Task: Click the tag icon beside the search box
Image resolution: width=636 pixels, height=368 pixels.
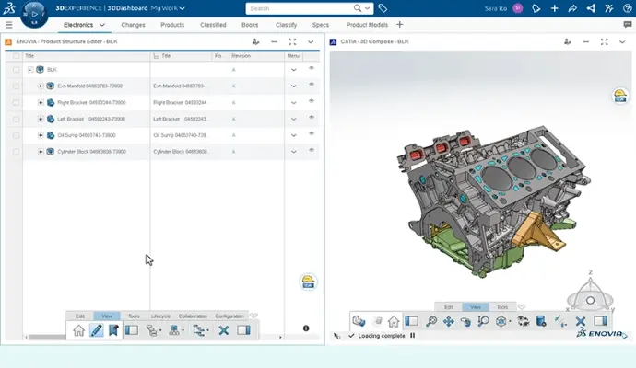Action: point(383,8)
